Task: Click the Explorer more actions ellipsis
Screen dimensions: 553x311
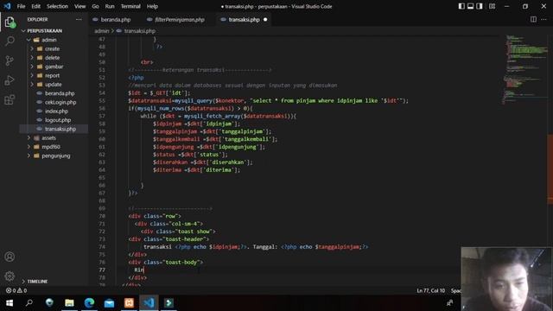Action: tap(79, 19)
